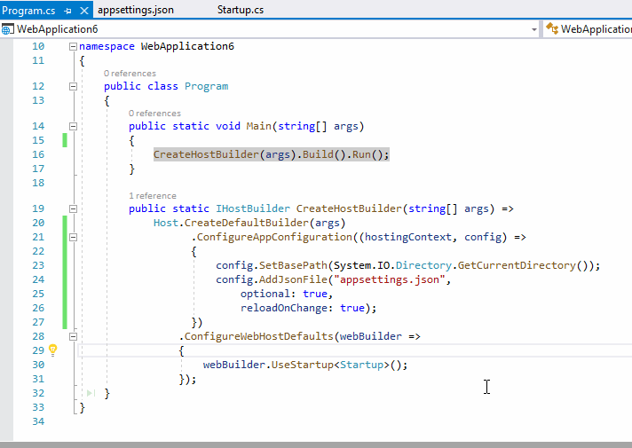Collapse the ConfigureAppConfiguration lambda
This screenshot has height=448, width=632.
click(73, 237)
